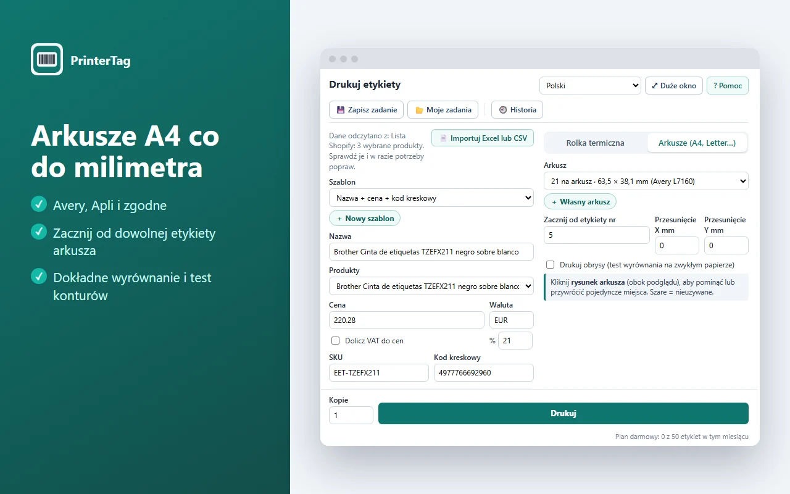Open the Arkusz sheet format dropdown
Viewport: 790px width, 494px height.
pyautogui.click(x=646, y=181)
